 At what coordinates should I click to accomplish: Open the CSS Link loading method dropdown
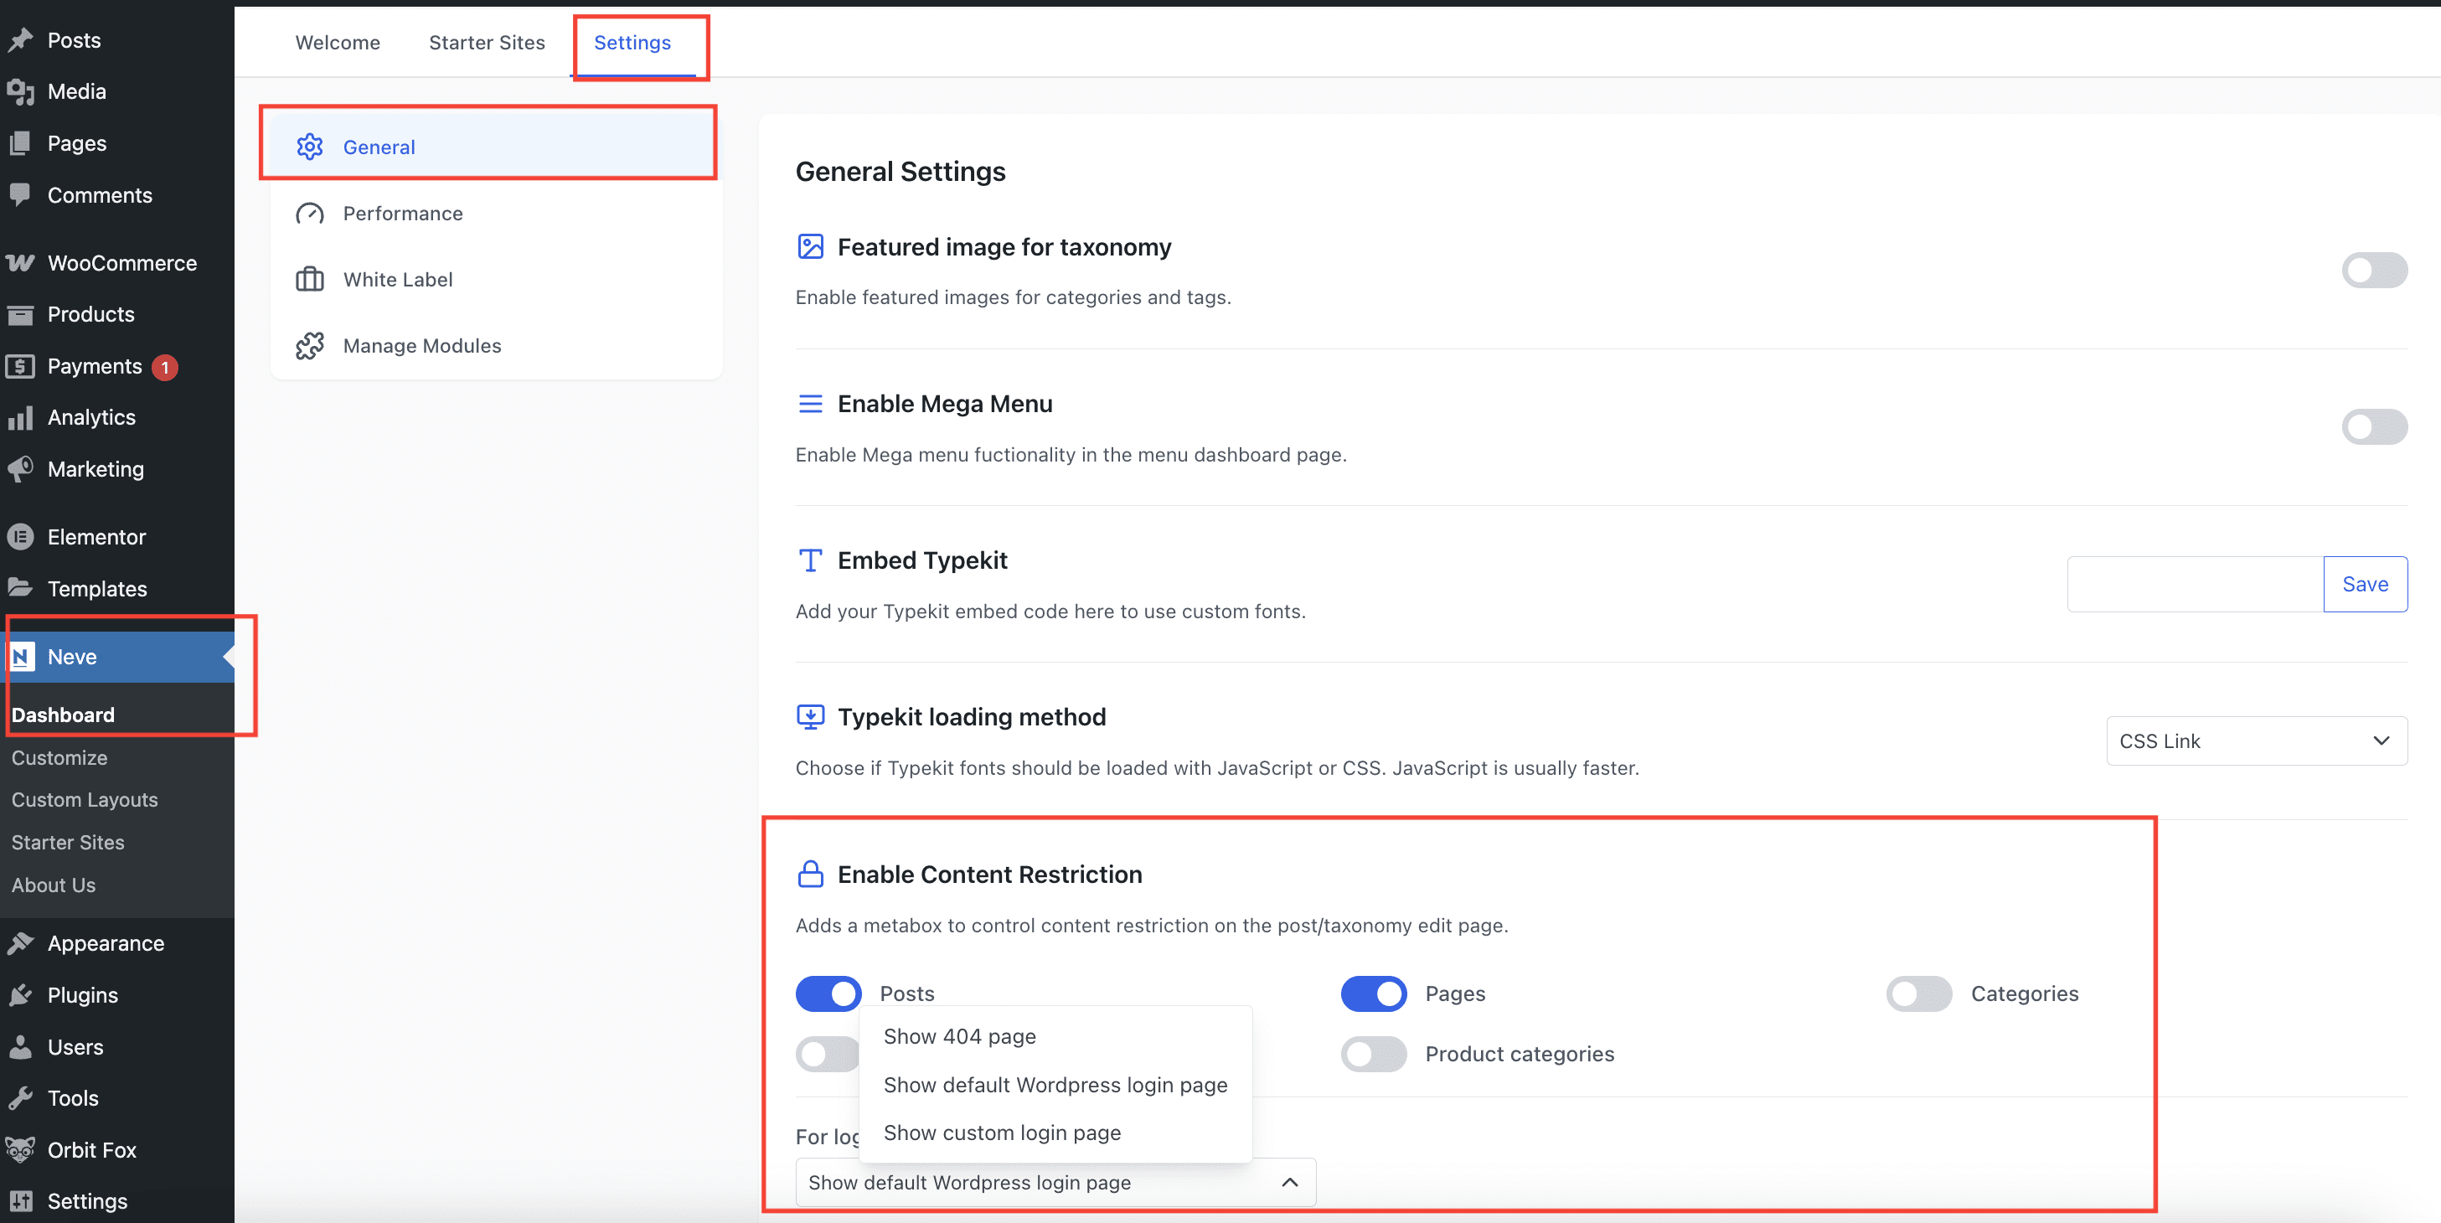pos(2255,741)
